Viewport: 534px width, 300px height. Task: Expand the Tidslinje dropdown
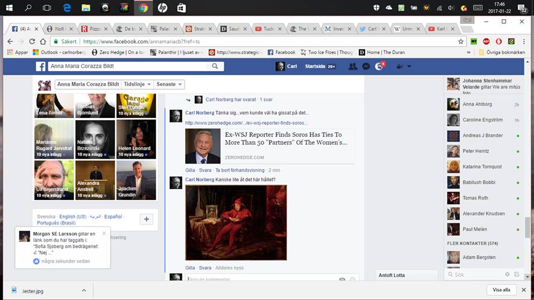137,84
